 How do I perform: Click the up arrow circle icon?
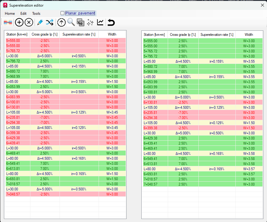(61, 22)
